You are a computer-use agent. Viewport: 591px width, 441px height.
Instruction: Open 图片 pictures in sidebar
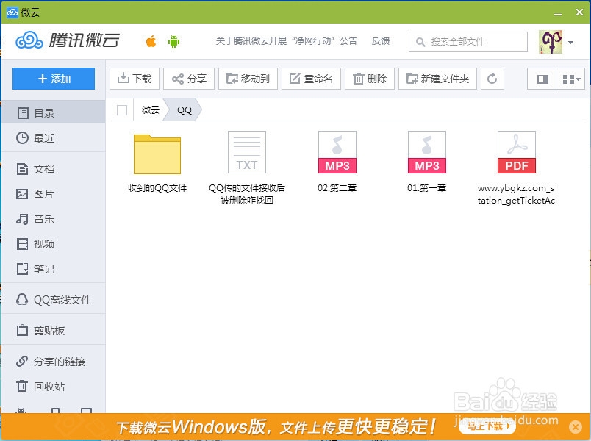tap(54, 194)
